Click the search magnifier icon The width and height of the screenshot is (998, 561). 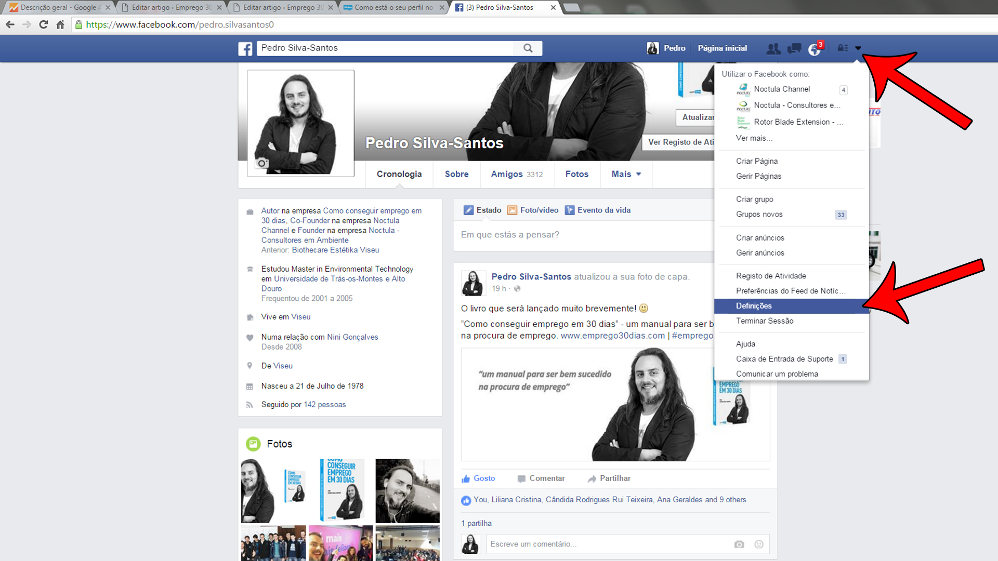tap(528, 48)
